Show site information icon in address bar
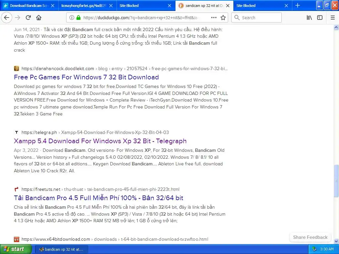This screenshot has width=339, height=254. tap(72, 18)
